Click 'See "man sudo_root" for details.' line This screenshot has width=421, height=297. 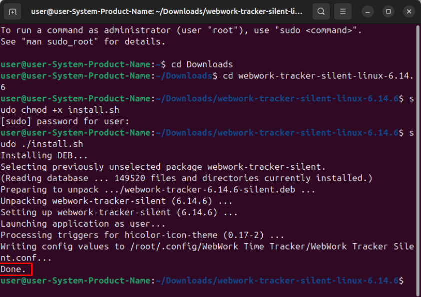[83, 41]
